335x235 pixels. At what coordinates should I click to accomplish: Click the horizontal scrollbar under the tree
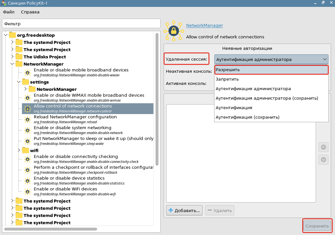tap(50, 229)
